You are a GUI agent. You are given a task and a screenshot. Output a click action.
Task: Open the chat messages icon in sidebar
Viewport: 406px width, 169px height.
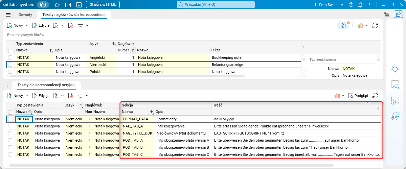395,84
